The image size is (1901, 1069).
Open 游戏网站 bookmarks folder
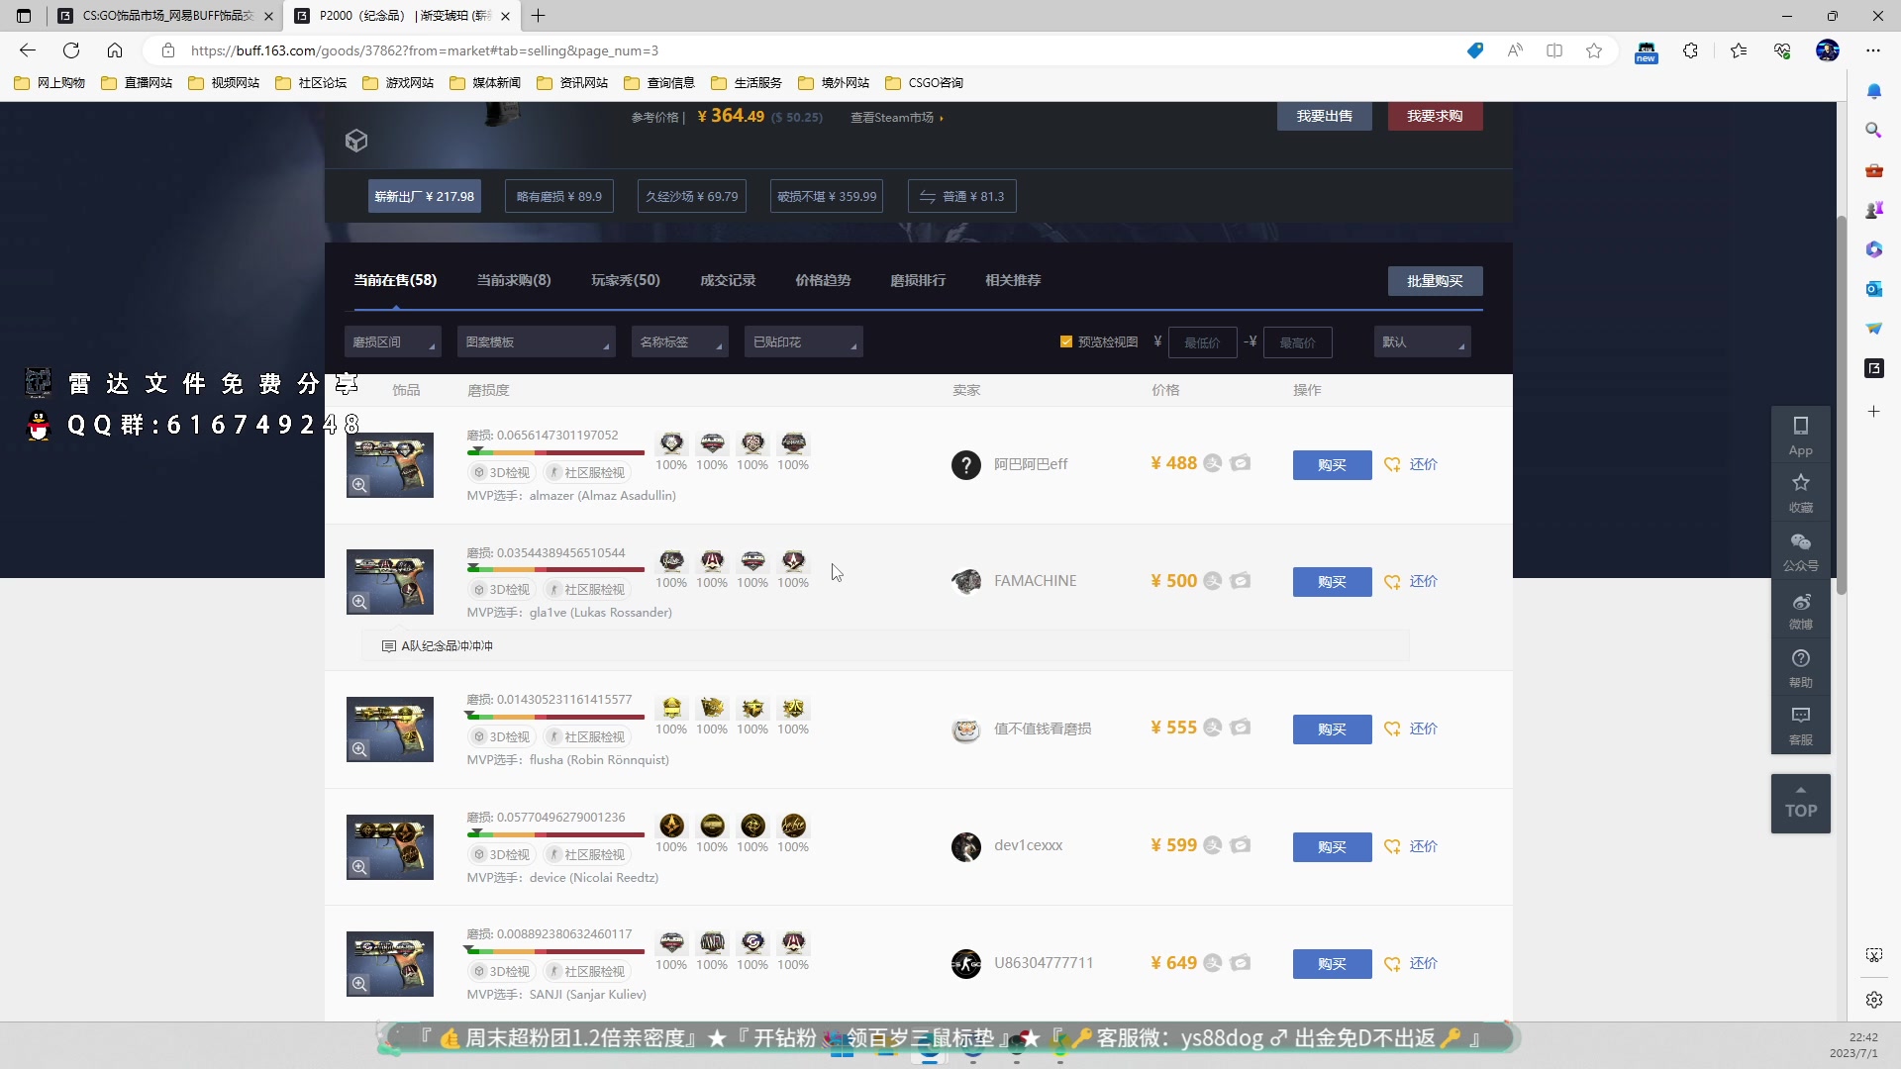click(x=398, y=83)
